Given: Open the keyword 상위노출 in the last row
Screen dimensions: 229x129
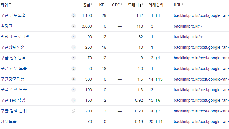Looking at the screenshot, I should pyautogui.click(x=9, y=122).
